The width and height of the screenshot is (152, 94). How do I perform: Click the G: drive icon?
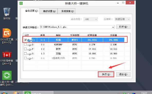29,54
